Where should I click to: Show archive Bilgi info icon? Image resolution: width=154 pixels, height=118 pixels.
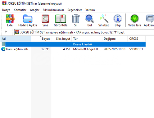(x=118, y=19)
